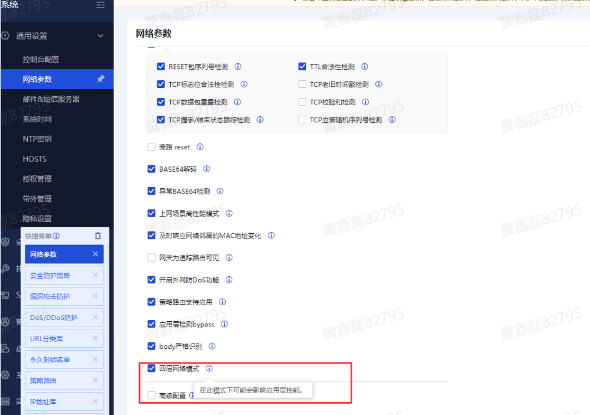Image resolution: width=590 pixels, height=415 pixels.
Task: Collapse the 通用设置 section chevron
Action: 101,36
